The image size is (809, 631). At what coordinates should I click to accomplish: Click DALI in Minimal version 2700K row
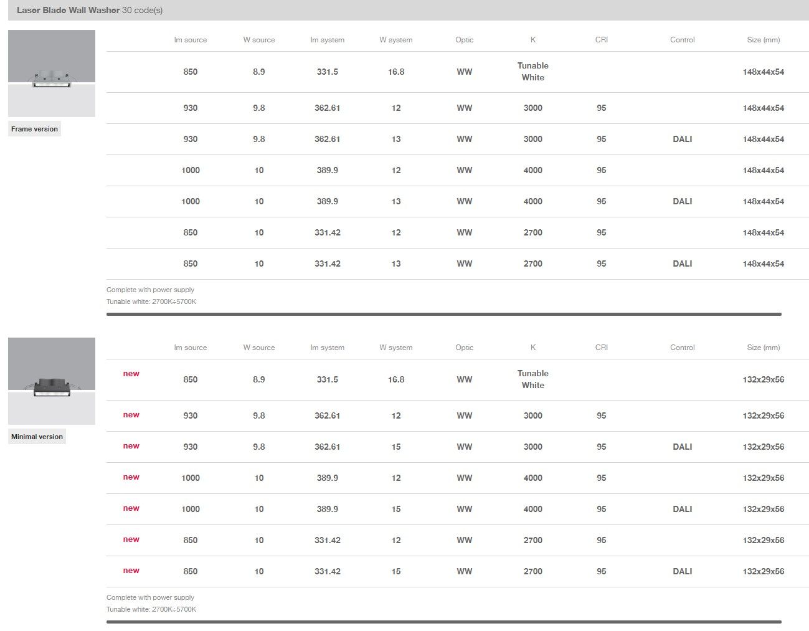coord(682,571)
